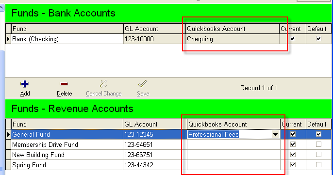Screen dimensions: 333x175
Task: Open the Professional Fees dropdown arrow
Action: (x=275, y=134)
